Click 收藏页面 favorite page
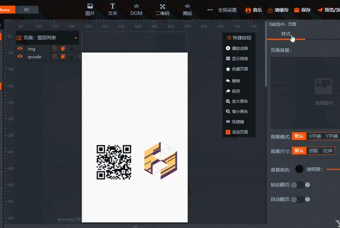Screen dimensions: 340x228 (237, 69)
